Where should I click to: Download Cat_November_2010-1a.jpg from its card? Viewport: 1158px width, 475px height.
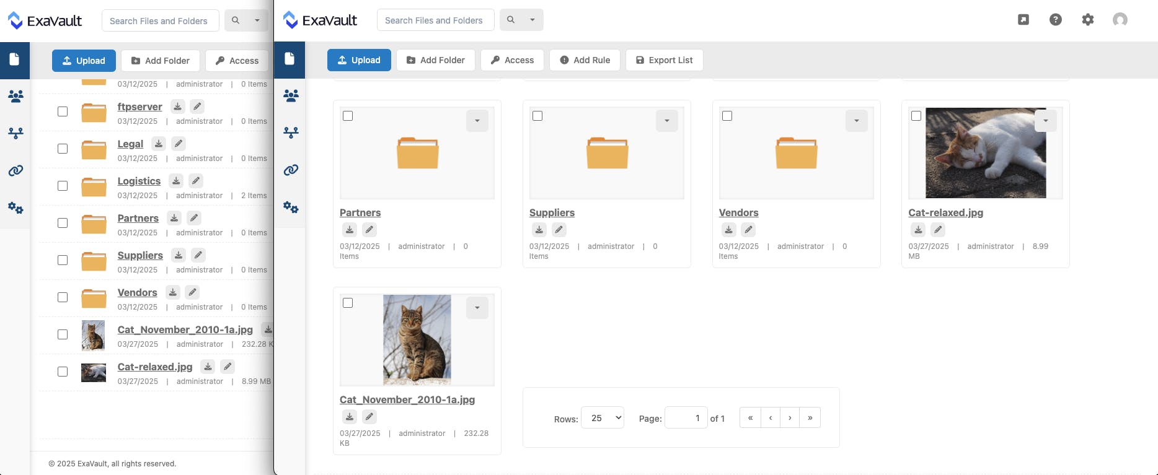(x=350, y=417)
